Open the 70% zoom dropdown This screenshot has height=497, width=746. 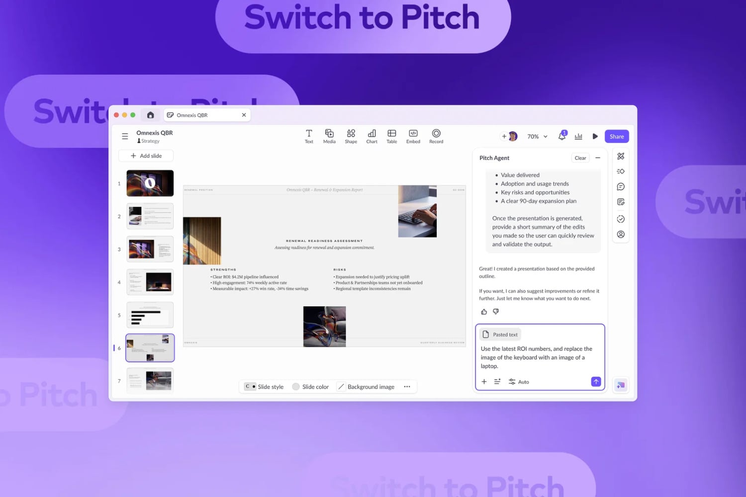tap(537, 136)
